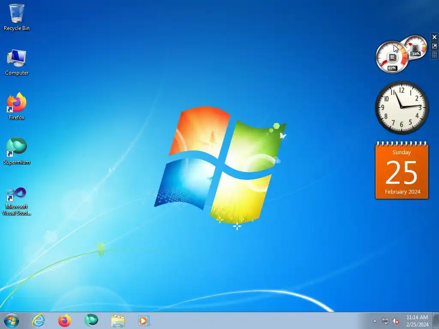Close the CPU Meter gadget
This screenshot has width=439, height=329.
click(x=435, y=37)
